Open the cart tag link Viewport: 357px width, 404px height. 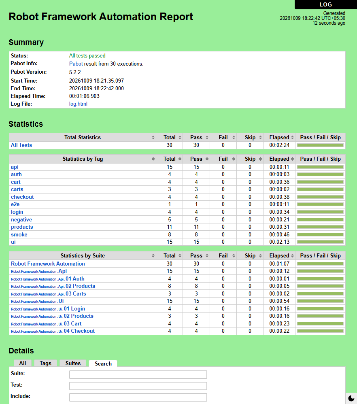(15, 182)
